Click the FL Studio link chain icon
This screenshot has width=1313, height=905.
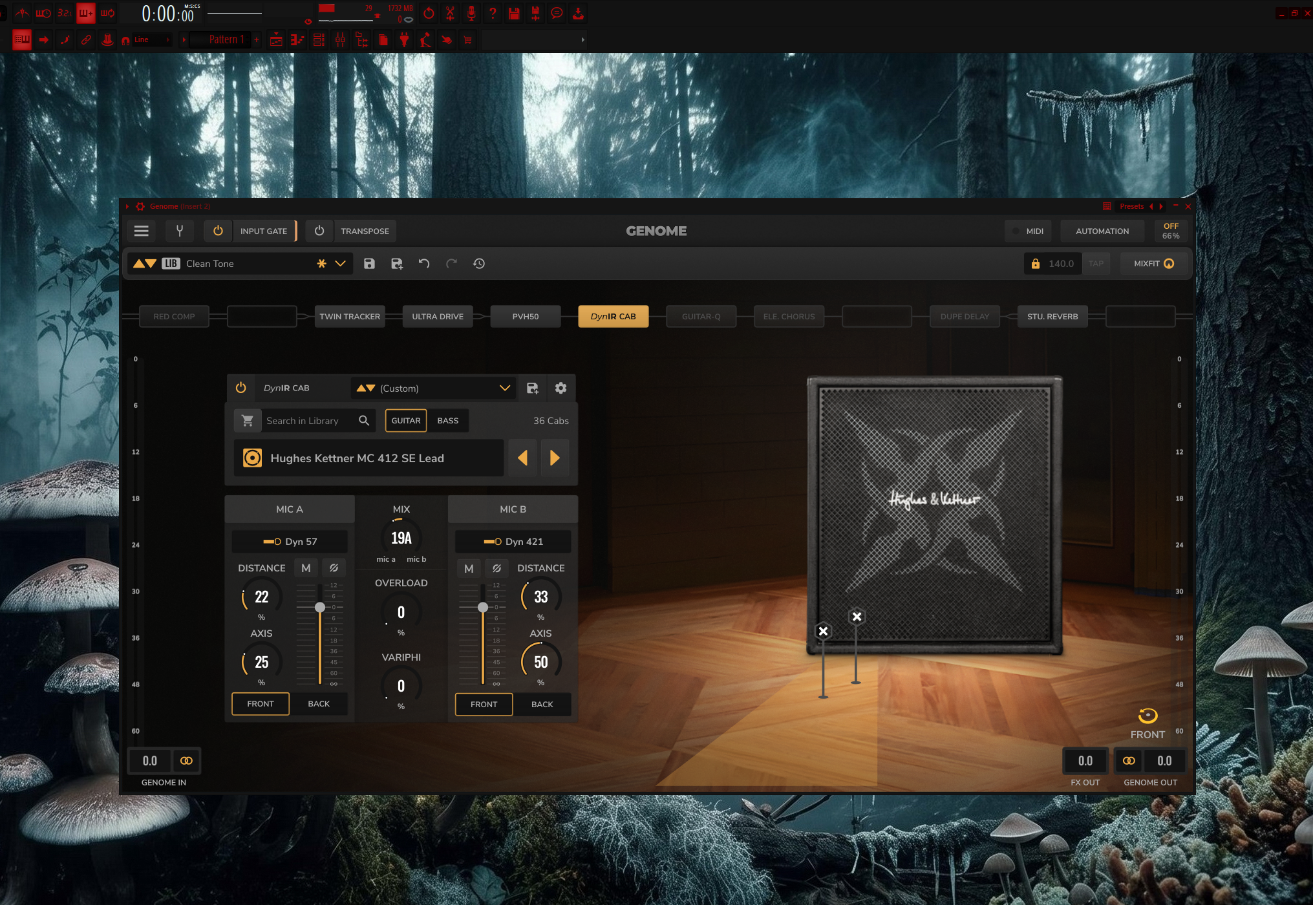pos(86,40)
